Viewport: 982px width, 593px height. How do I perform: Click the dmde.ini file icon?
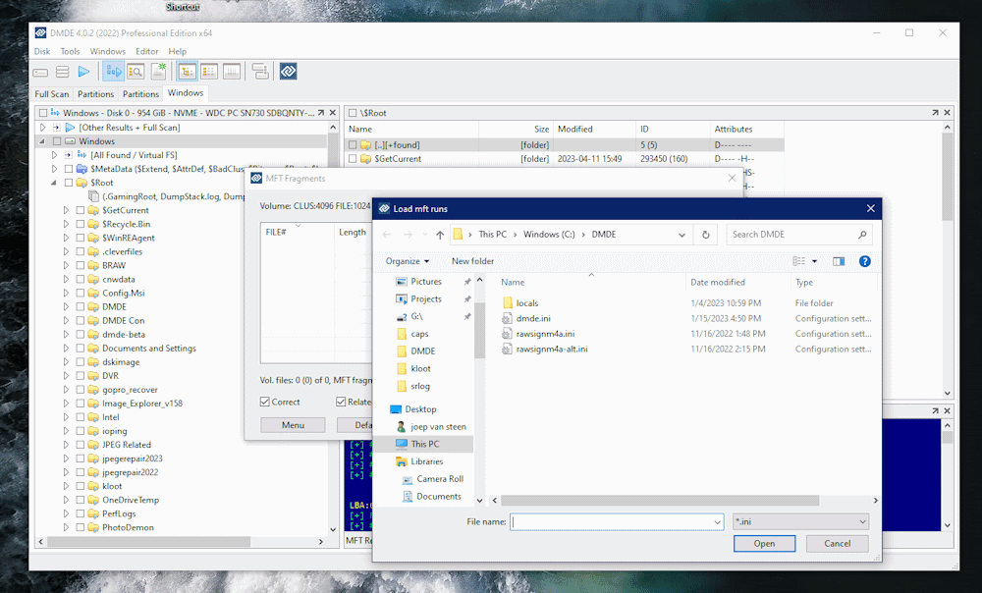[507, 318]
